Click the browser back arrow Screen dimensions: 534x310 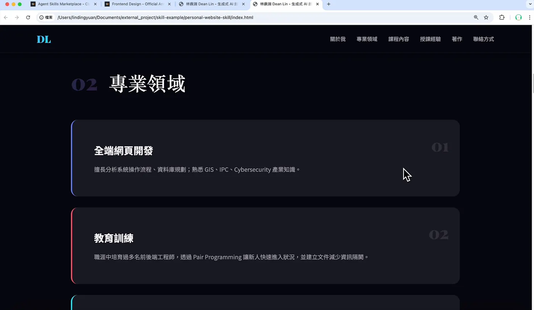6,18
